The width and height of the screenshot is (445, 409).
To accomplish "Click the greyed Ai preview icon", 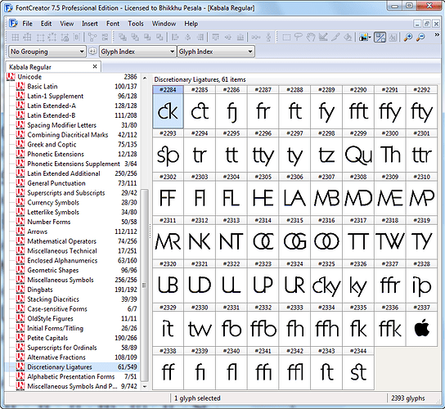I will [393, 37].
